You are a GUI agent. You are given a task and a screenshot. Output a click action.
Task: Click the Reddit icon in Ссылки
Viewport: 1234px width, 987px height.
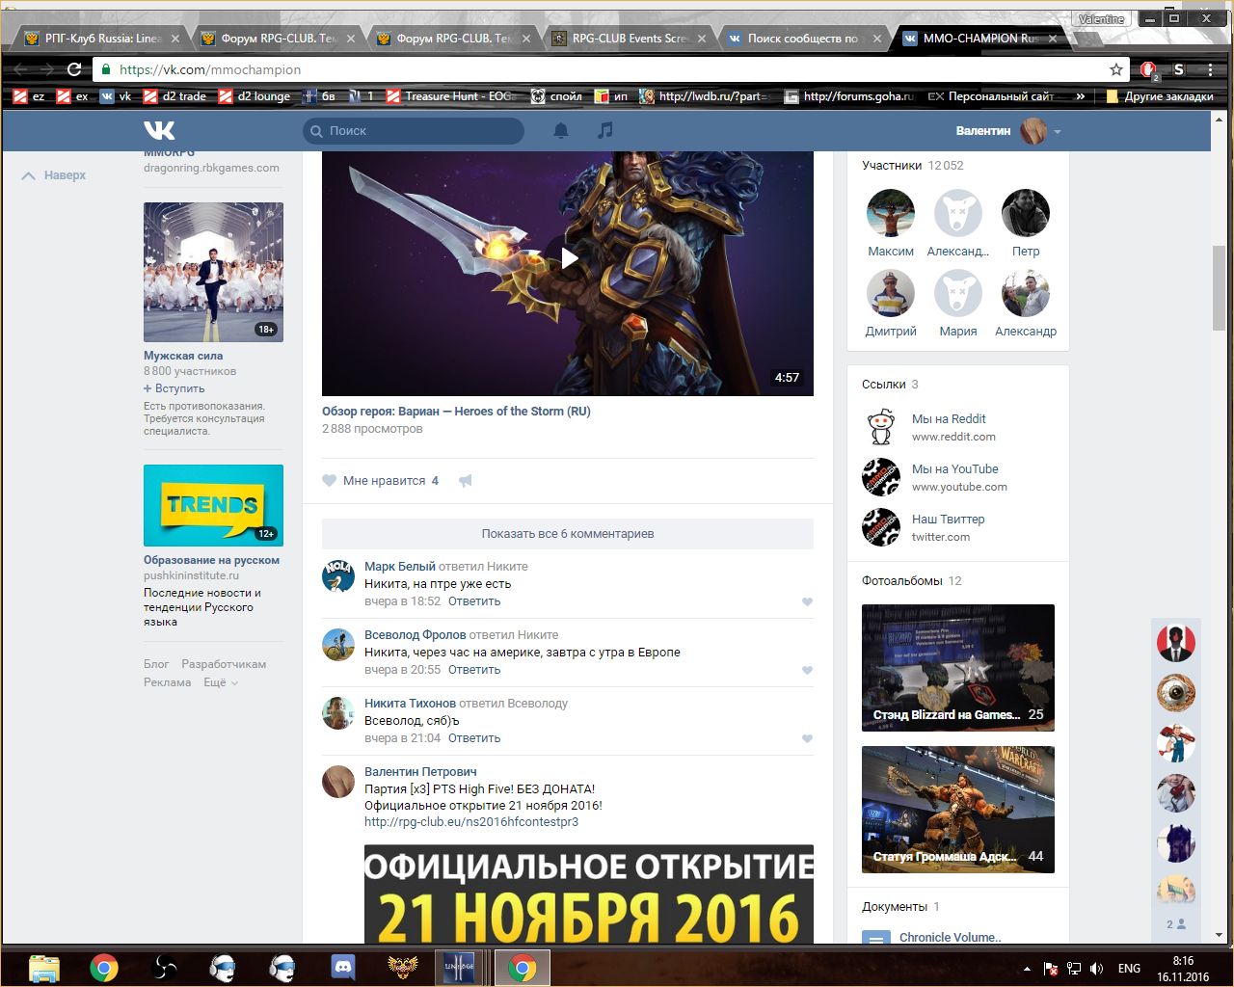[880, 427]
